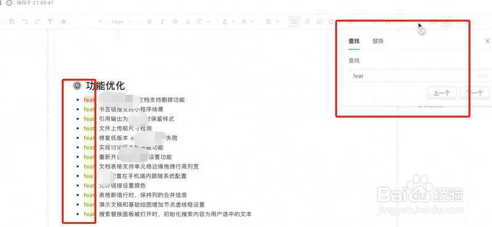
Task: Click the line starting 重新开
Action: point(135,157)
